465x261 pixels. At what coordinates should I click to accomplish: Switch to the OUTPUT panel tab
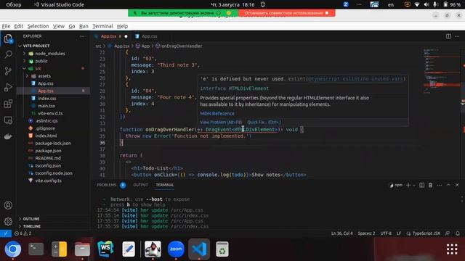tap(140, 185)
